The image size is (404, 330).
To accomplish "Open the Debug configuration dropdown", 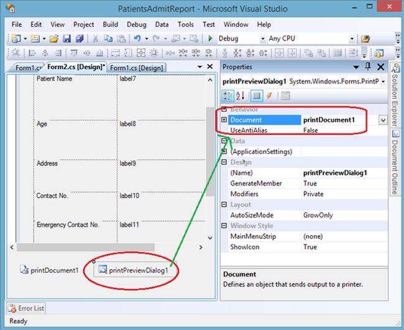I will pyautogui.click(x=262, y=39).
